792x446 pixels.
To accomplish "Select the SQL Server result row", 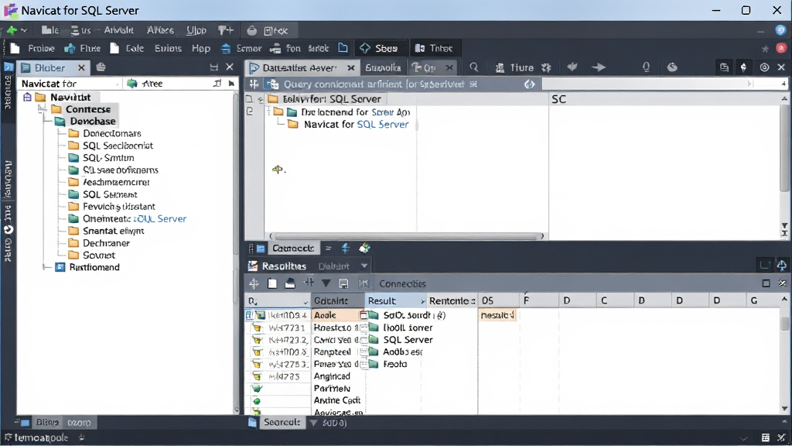I will 408,340.
